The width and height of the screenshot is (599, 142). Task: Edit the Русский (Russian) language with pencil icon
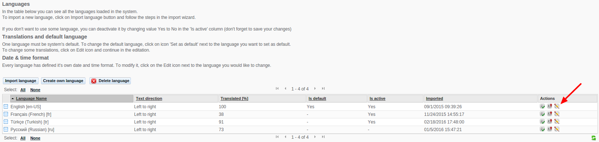tap(556, 129)
